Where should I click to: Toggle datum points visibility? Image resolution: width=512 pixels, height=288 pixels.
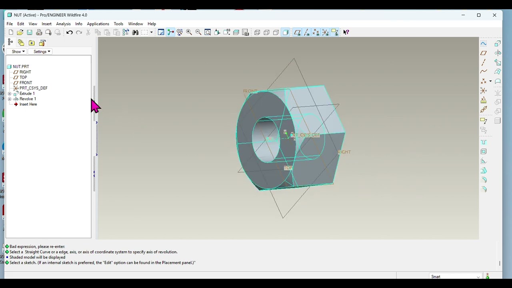tap(316, 32)
